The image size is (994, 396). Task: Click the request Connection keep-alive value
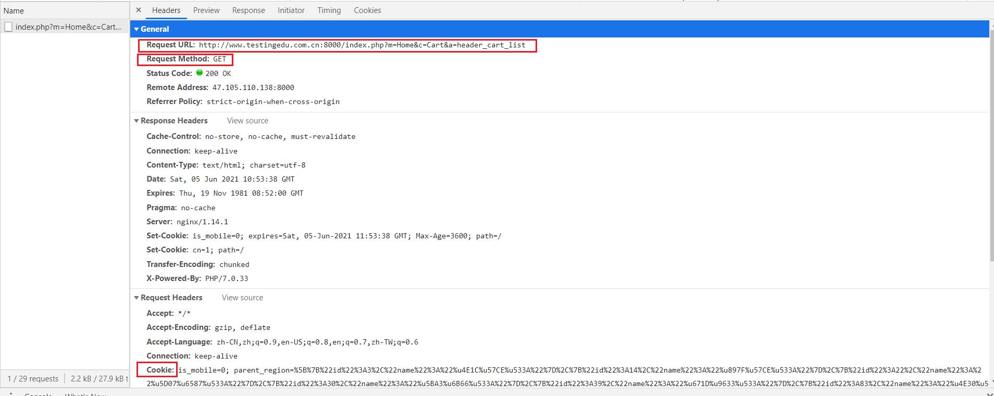pyautogui.click(x=216, y=356)
